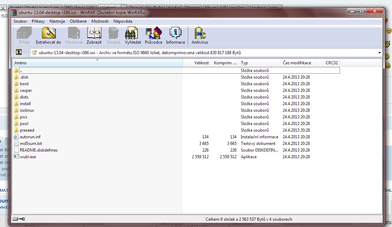This screenshot has height=227, width=392.
Task: Run the Antivirus scan tool
Action: (x=200, y=36)
